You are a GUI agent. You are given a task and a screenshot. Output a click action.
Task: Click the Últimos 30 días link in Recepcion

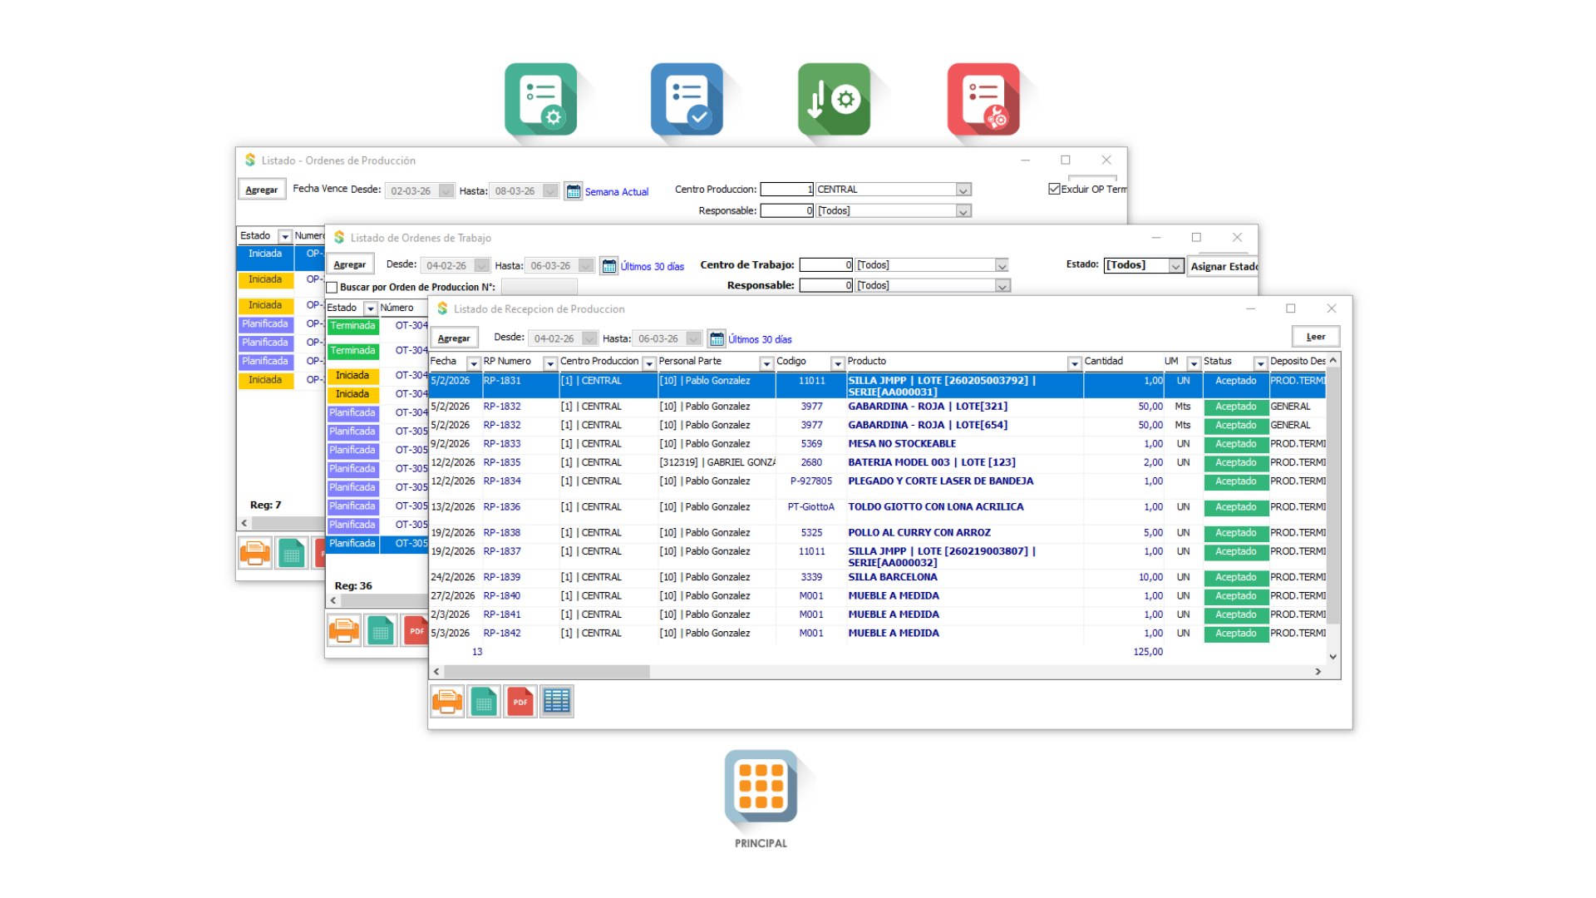[x=760, y=339]
